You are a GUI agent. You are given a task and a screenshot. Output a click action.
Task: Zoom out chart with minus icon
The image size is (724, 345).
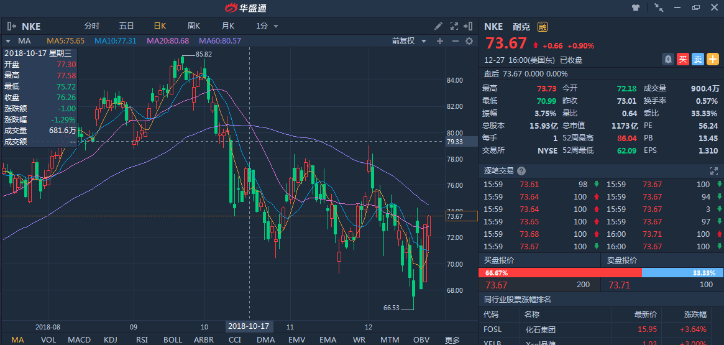click(455, 41)
